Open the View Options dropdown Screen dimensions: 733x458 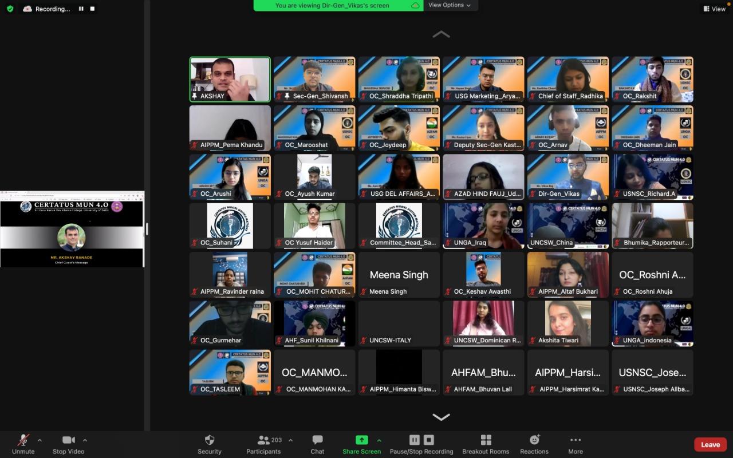click(x=450, y=5)
